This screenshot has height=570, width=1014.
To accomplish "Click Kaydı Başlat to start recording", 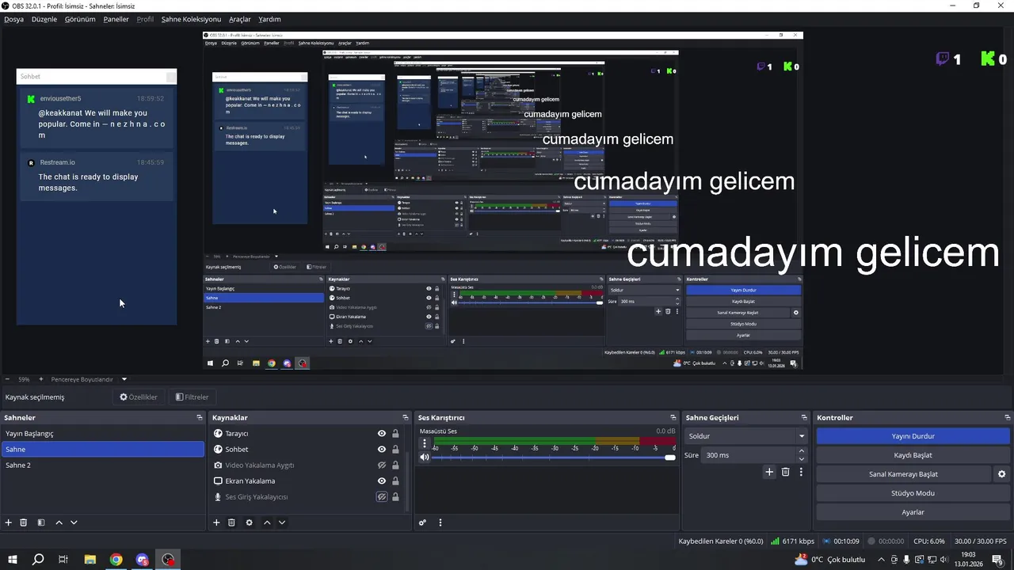I will pos(913,455).
